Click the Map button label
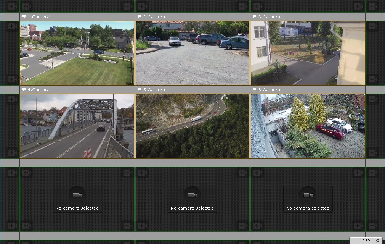 click(365, 240)
